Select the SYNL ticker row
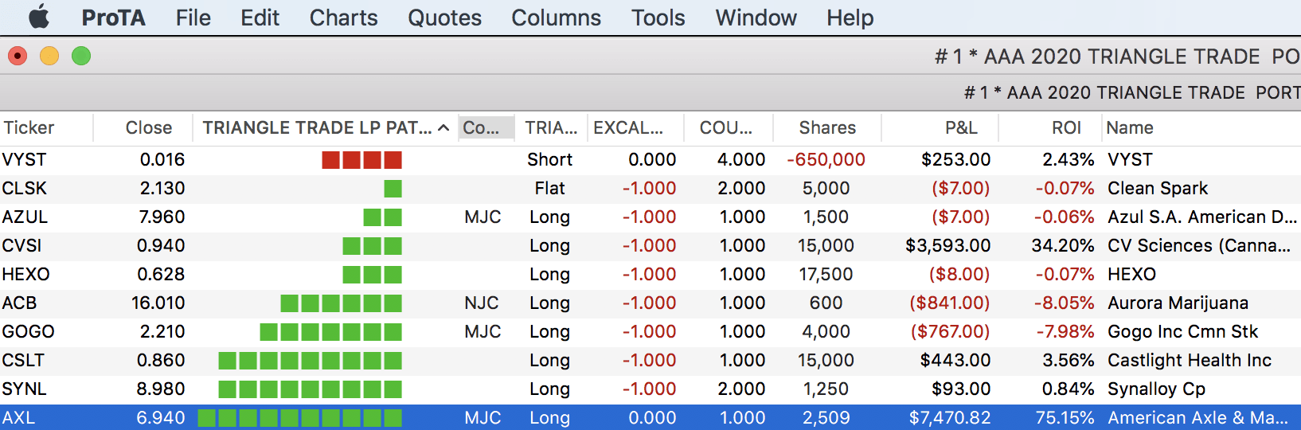The image size is (1301, 430). pos(650,389)
